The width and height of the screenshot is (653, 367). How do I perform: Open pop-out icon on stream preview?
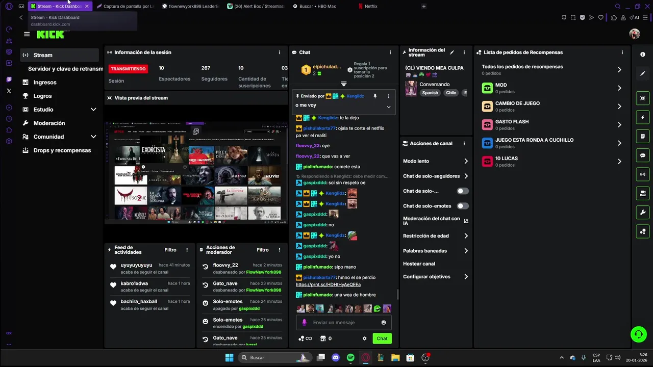click(195, 132)
